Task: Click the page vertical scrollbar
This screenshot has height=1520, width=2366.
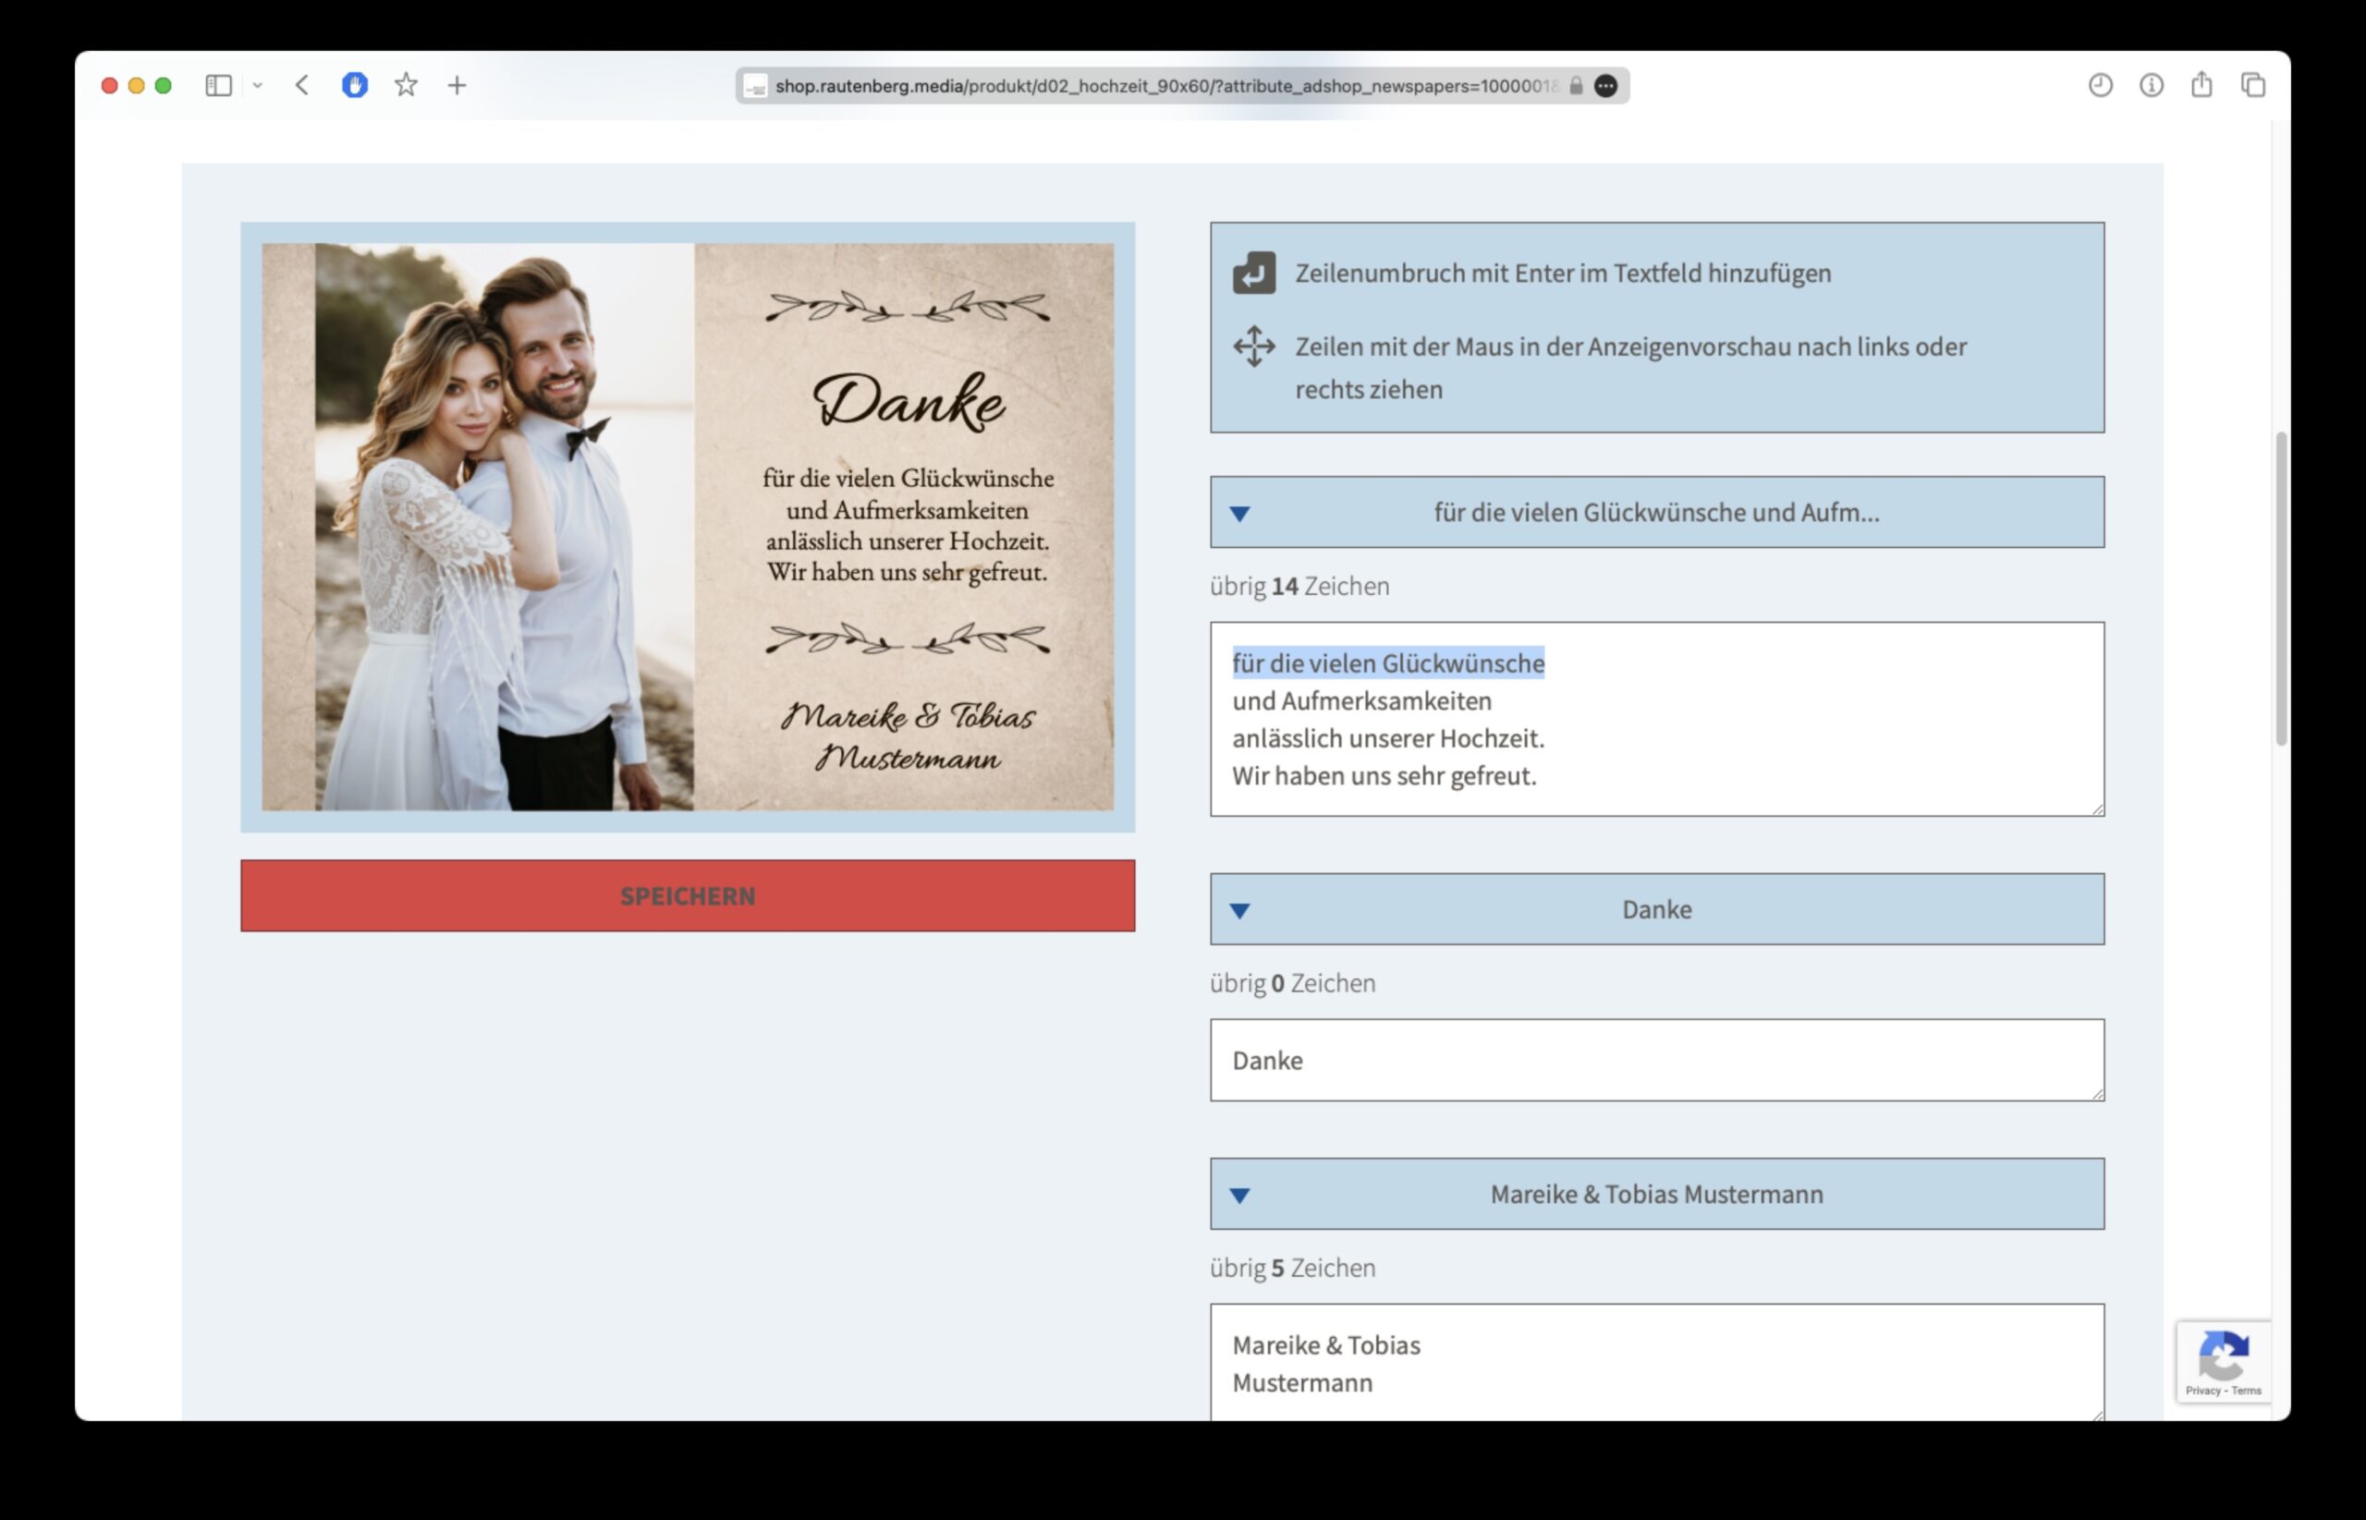Action: (x=2281, y=589)
